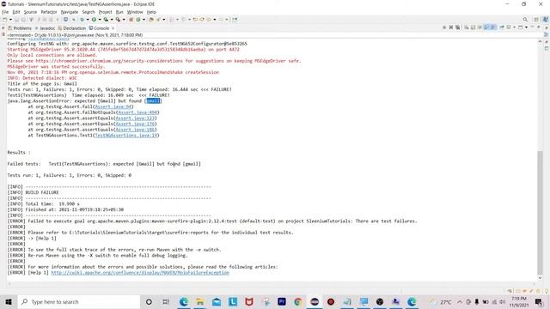The height and width of the screenshot is (309, 550).
Task: Open the Assert.java:123 stack trace link
Action: coord(135,118)
